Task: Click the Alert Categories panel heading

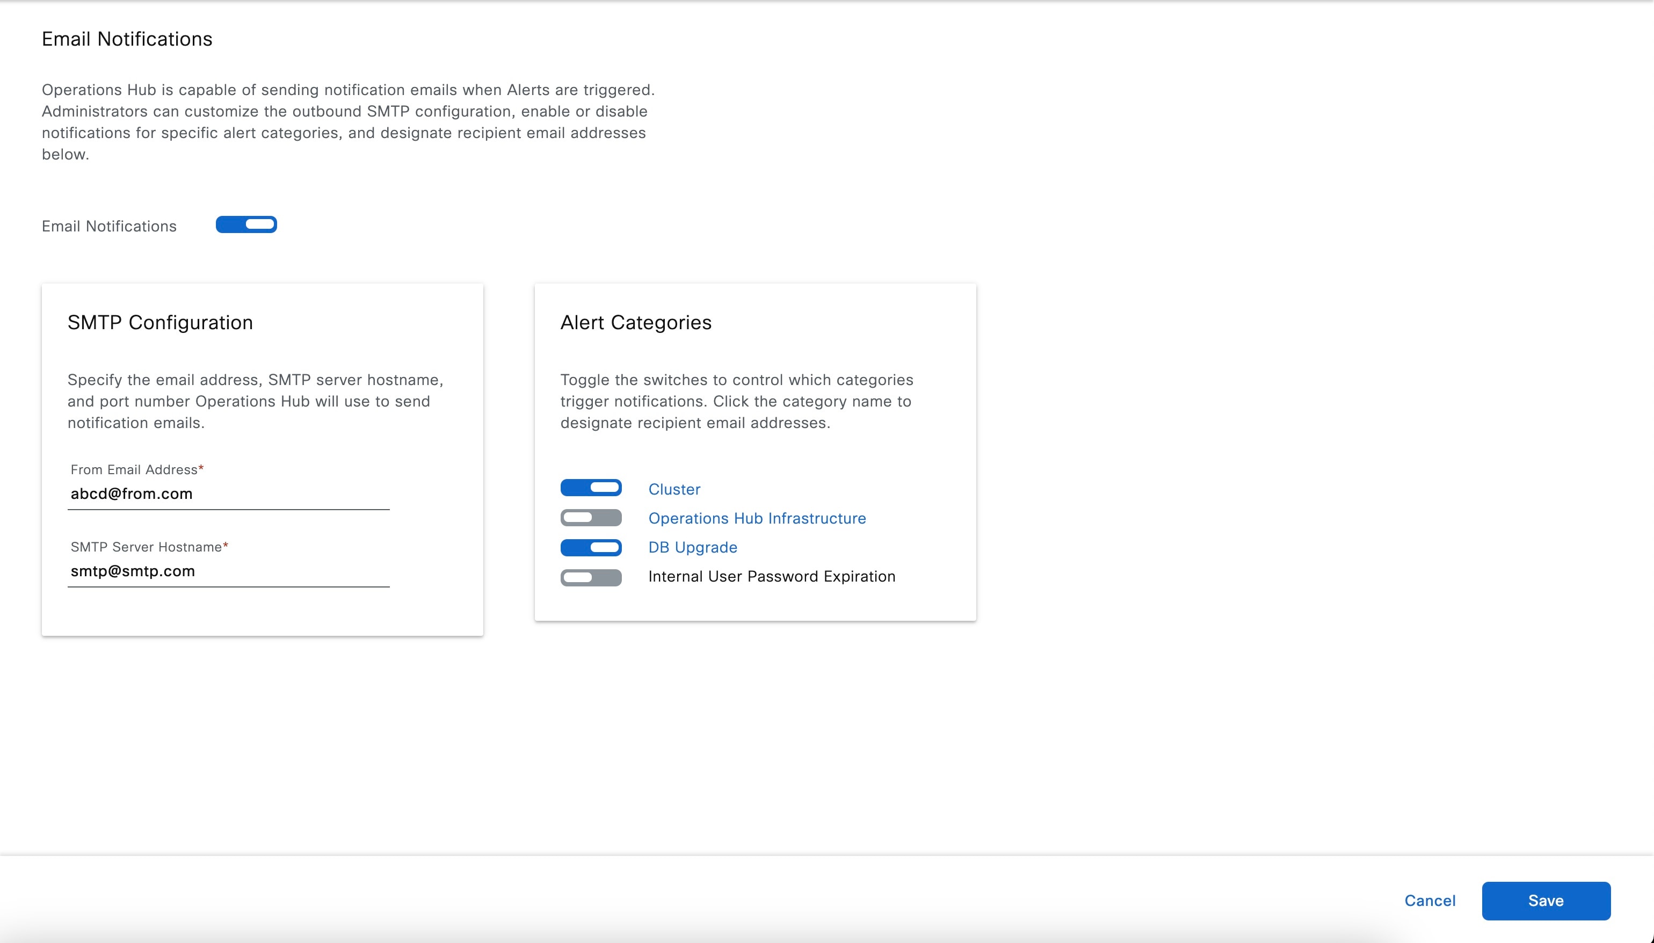Action: point(636,322)
